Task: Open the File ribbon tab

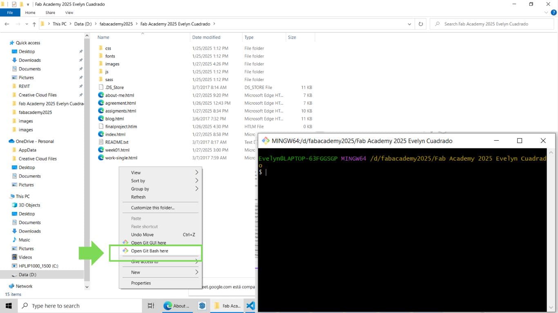Action: pyautogui.click(x=10, y=13)
